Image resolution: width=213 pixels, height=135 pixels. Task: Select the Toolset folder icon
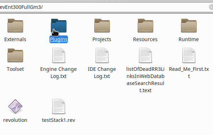tap(15, 55)
